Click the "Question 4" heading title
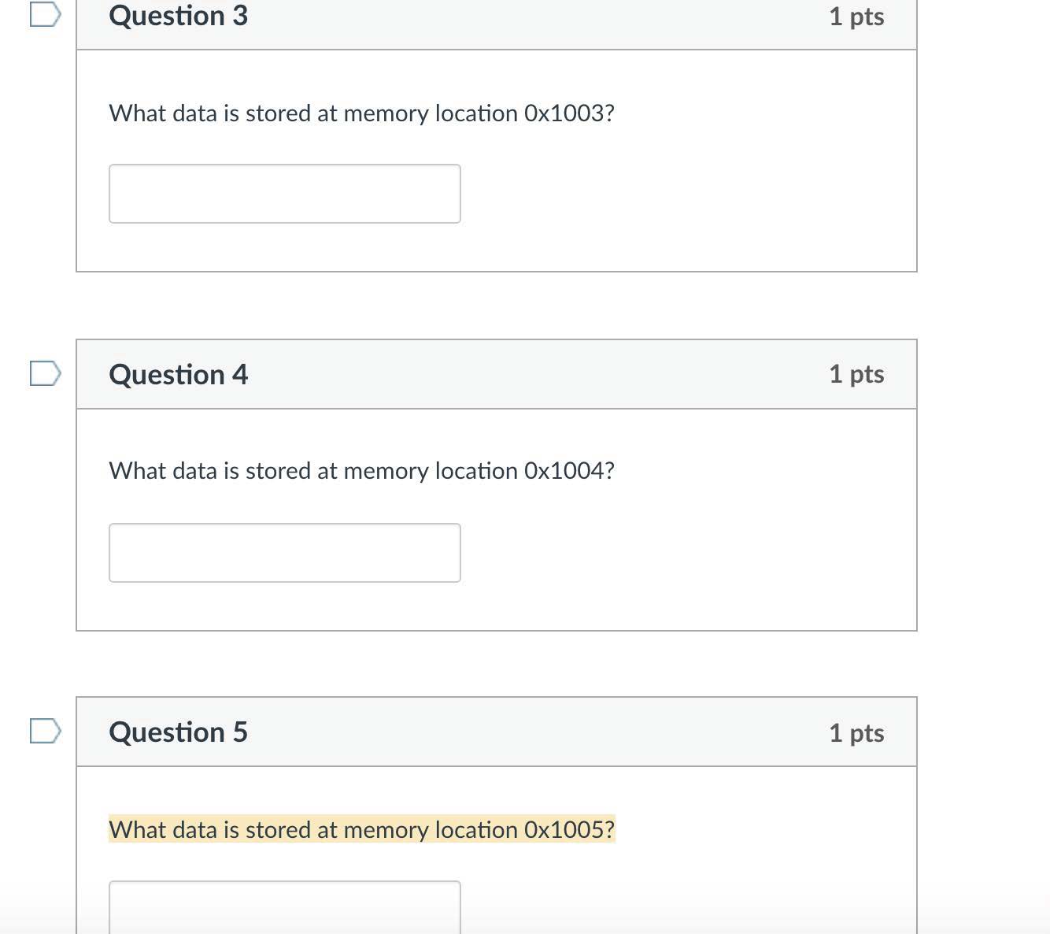Image resolution: width=1050 pixels, height=934 pixels. coord(179,375)
